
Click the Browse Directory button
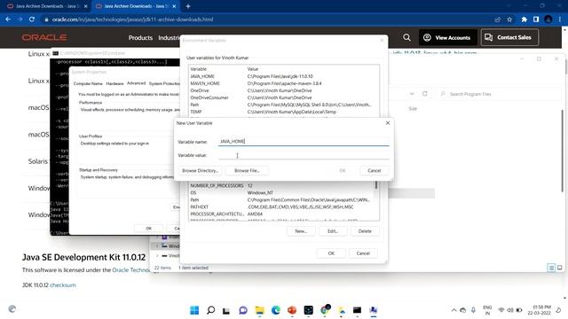pos(200,170)
